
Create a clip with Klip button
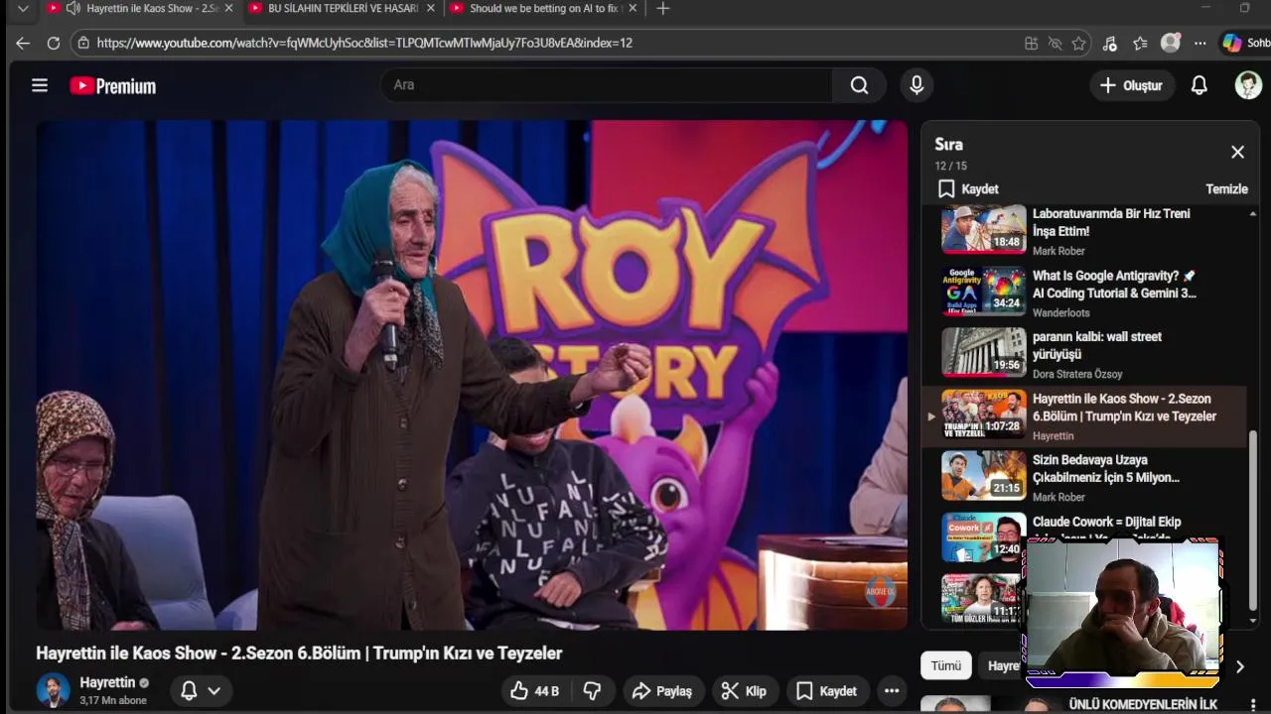coord(744,690)
